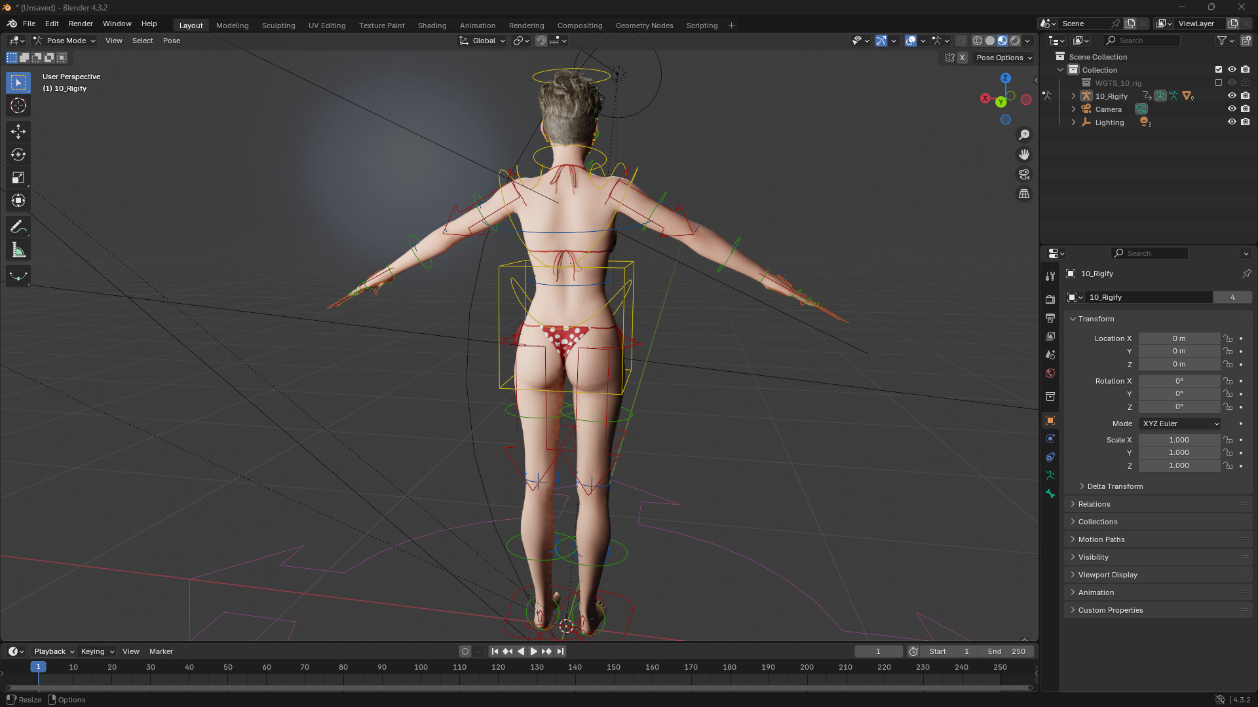Open the Tool properties tab
1258x707 pixels.
point(1050,276)
